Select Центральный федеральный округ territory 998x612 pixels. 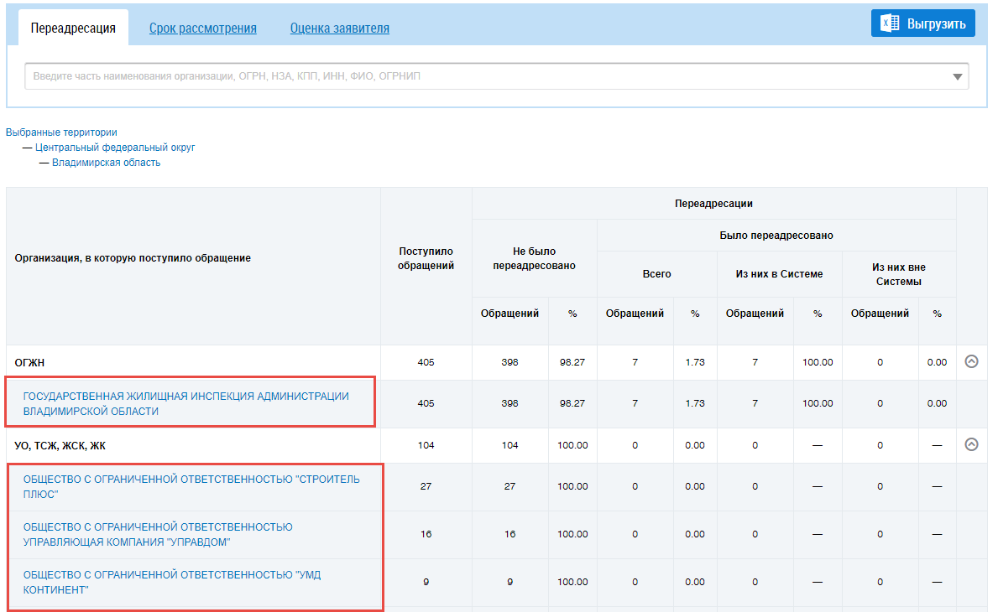tap(115, 148)
